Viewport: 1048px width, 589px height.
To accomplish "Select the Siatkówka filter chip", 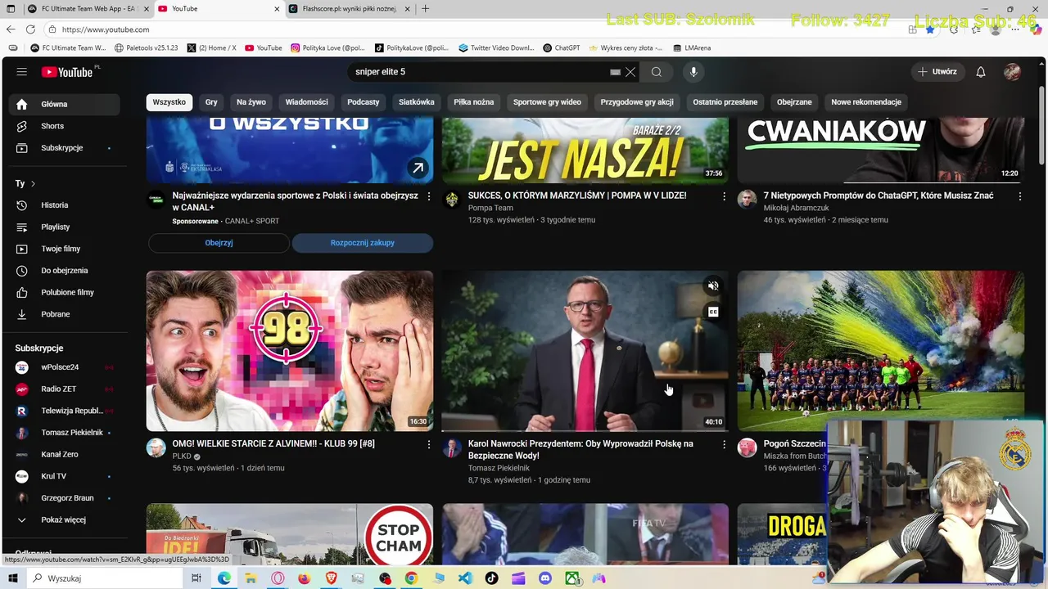I will point(417,102).
